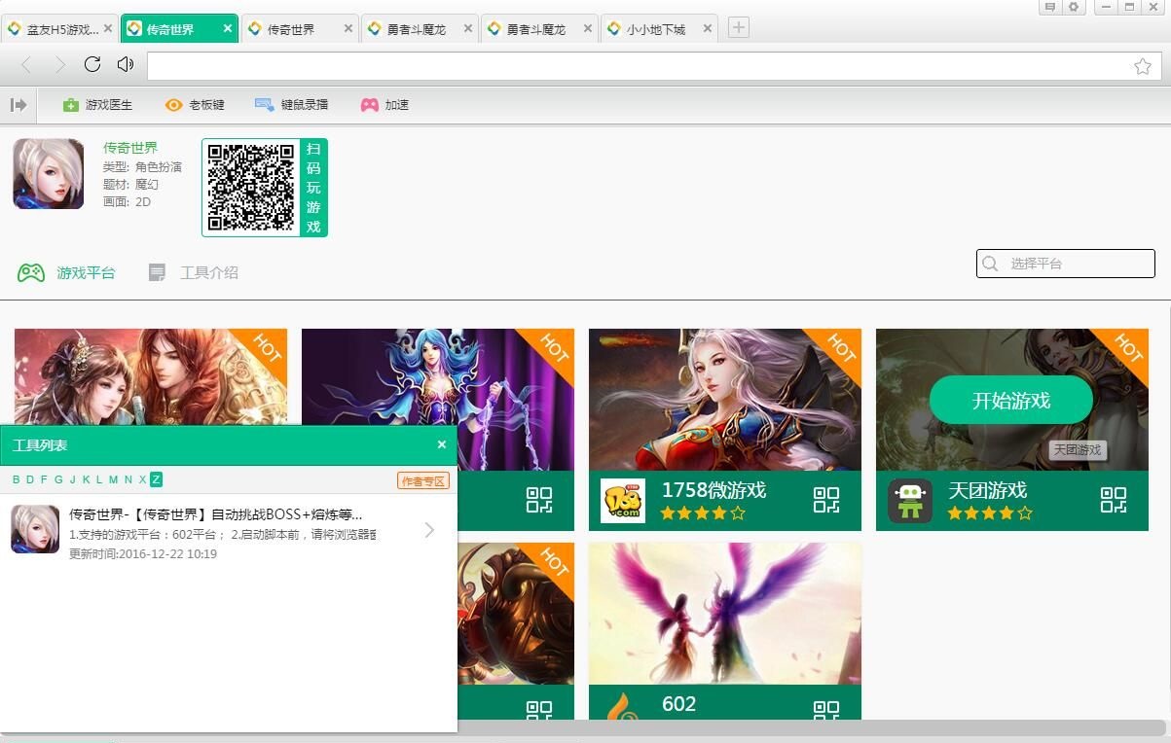This screenshot has width=1171, height=743.
Task: Toggle the boss key (老板键) eye icon
Action: coord(173,105)
